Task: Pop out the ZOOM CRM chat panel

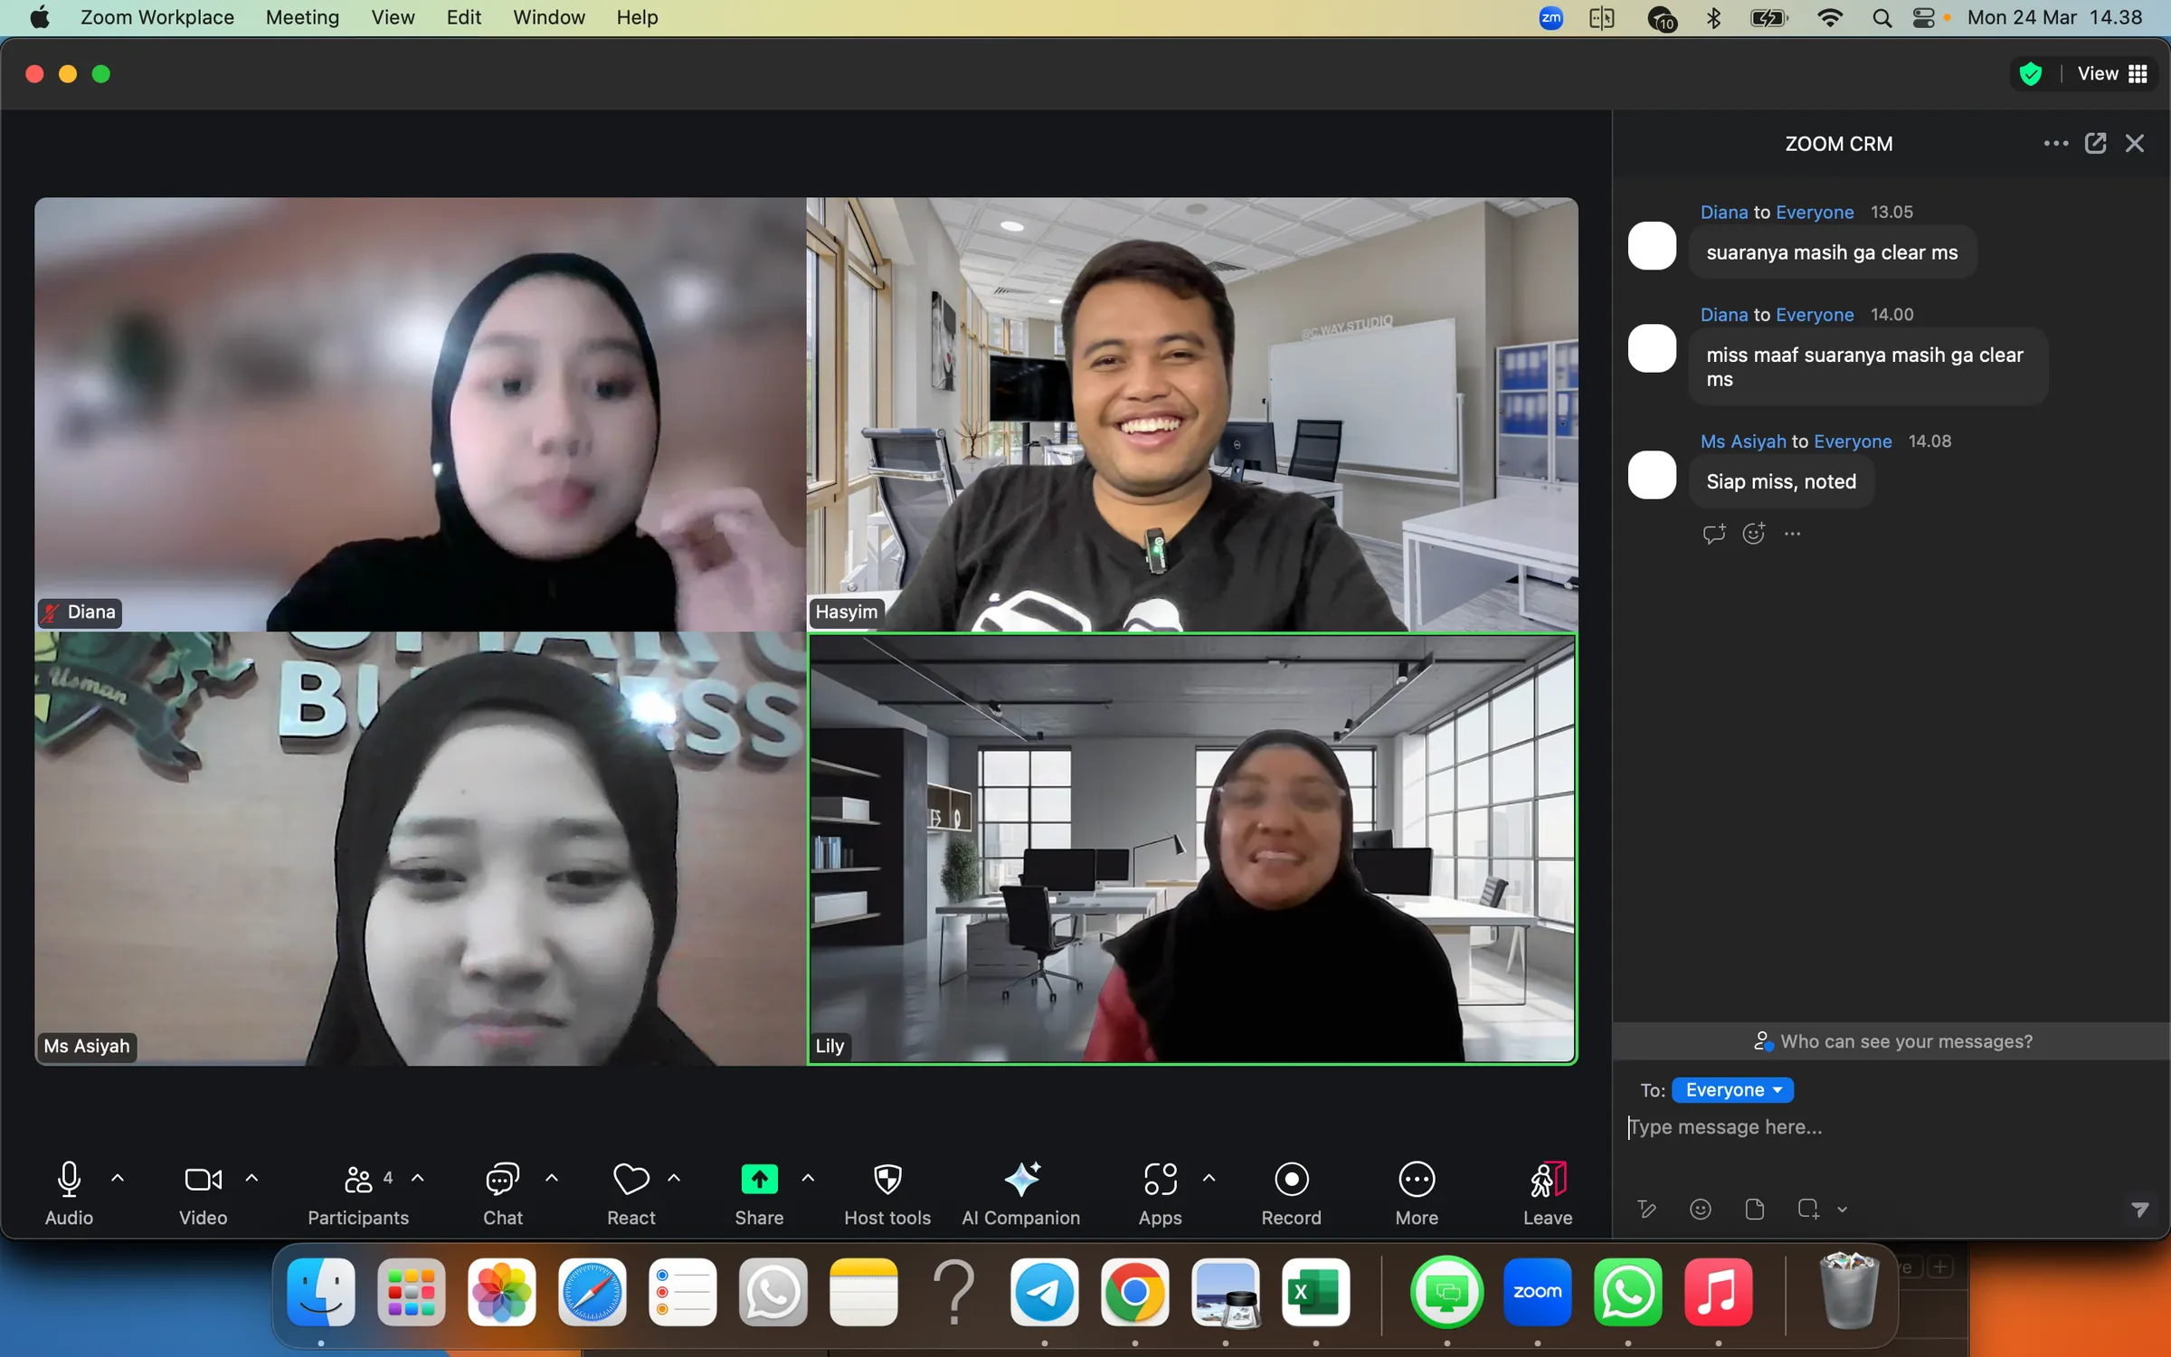Action: [2096, 143]
